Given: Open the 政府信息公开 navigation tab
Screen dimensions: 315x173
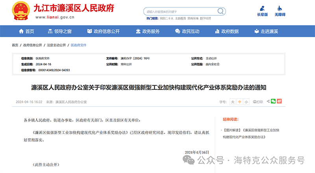Looking at the screenshot, I should [x=103, y=32].
